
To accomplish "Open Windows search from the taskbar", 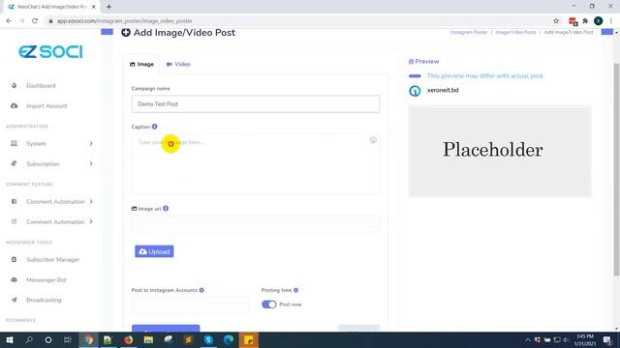I will tap(29, 339).
